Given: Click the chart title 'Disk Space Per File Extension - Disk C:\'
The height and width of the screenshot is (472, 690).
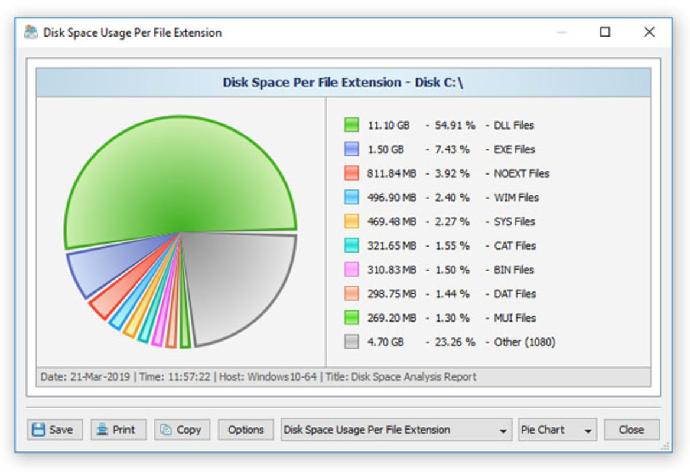Looking at the screenshot, I should coord(343,82).
